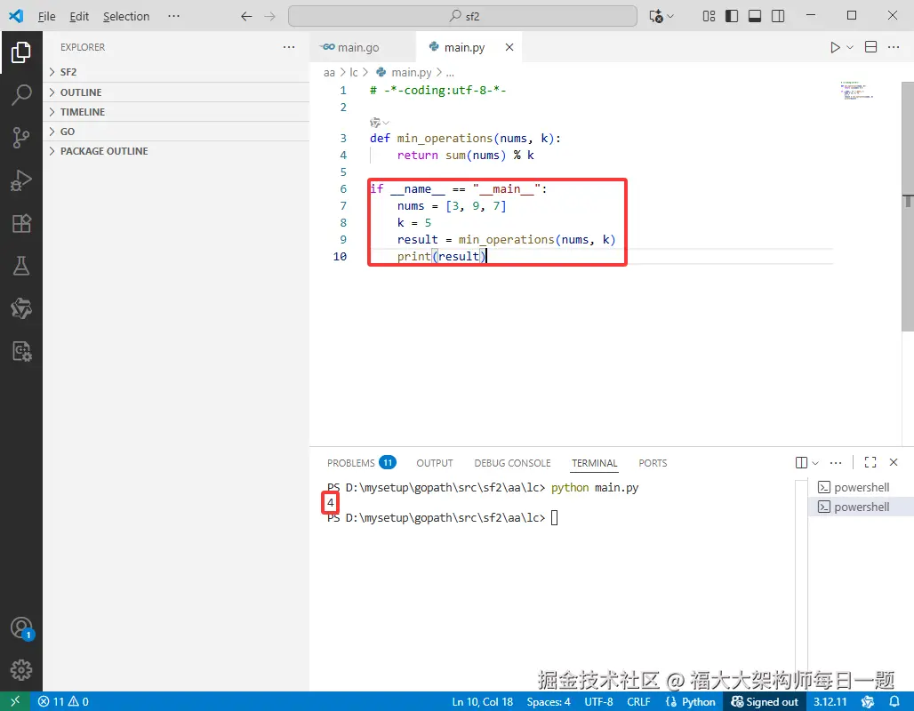Open the terminal launch profile dropdown
914x711 pixels.
point(815,463)
